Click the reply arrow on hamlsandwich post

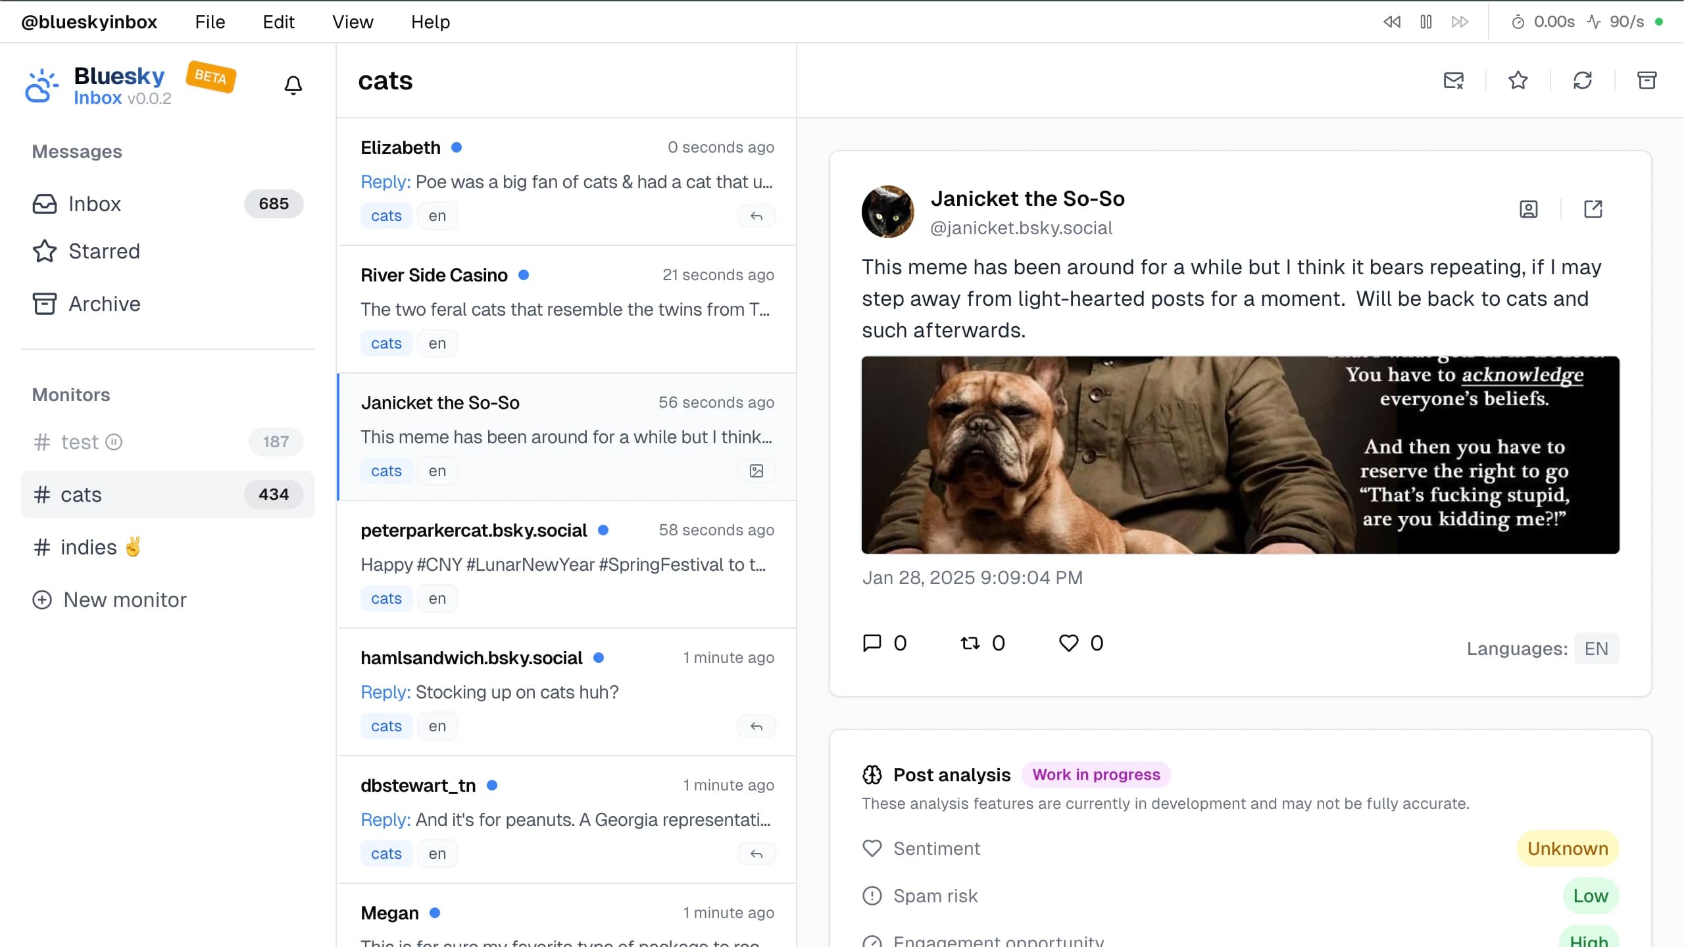(x=756, y=725)
